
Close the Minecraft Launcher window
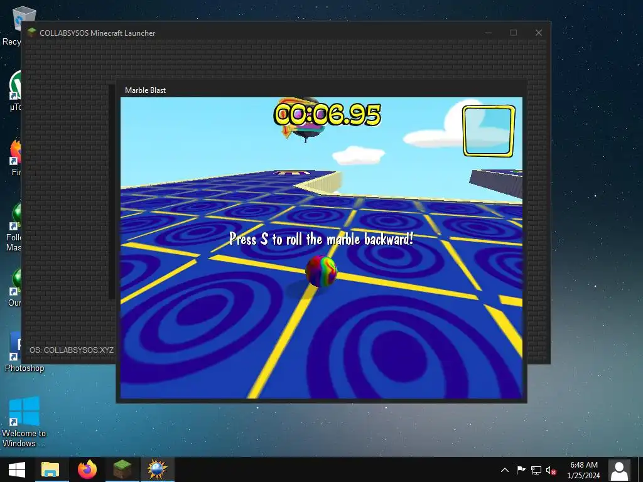click(538, 33)
